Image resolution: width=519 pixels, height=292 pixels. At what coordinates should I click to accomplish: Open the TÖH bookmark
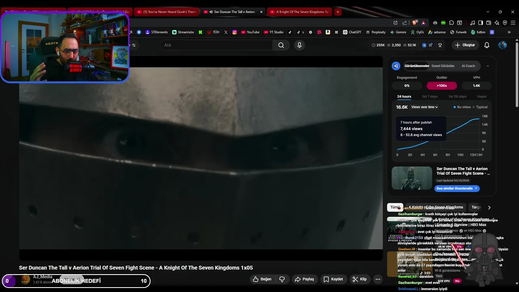click(x=213, y=32)
